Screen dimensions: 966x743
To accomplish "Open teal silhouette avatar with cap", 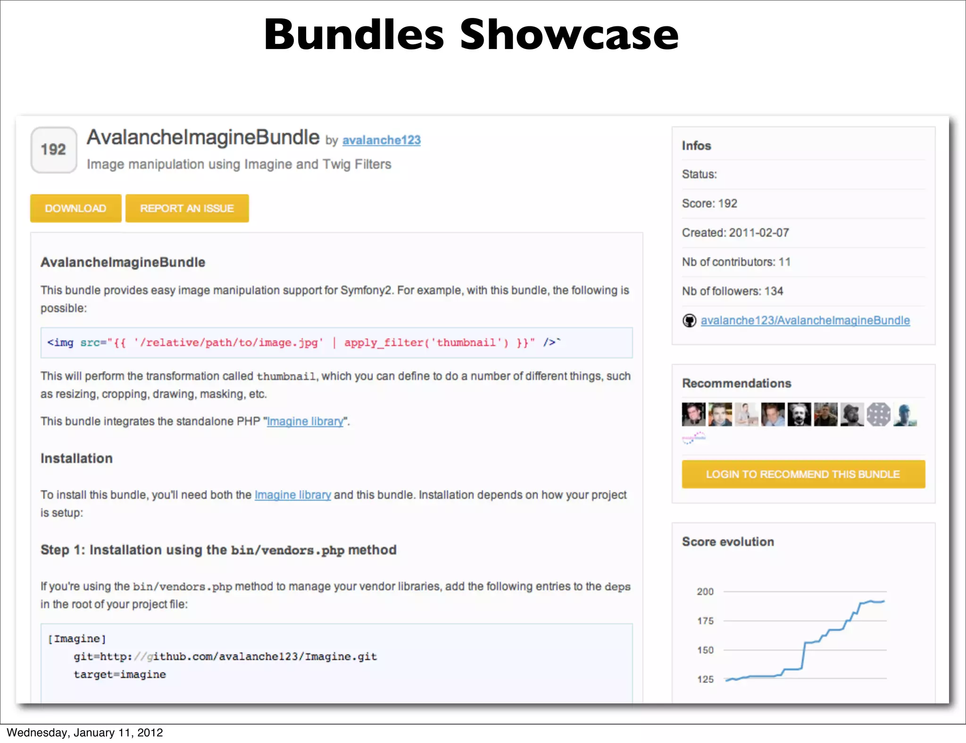I will click(x=905, y=414).
